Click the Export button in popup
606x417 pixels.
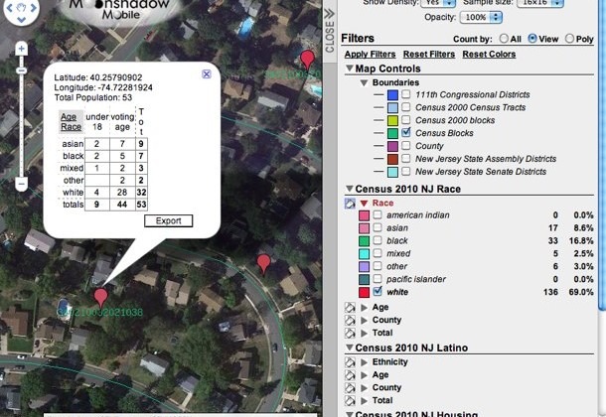[x=169, y=220]
